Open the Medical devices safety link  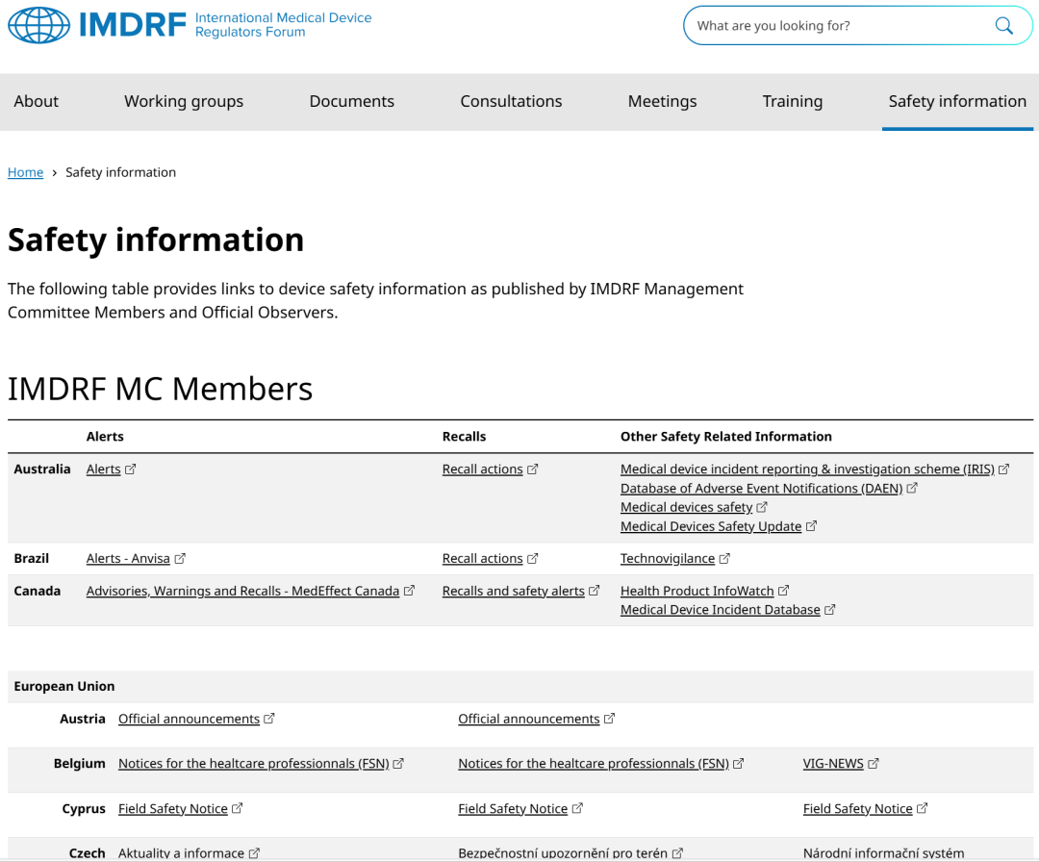[687, 507]
